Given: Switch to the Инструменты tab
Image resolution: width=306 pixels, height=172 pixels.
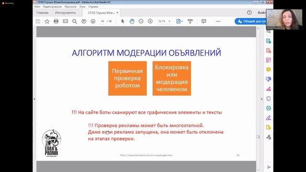Looking at the screenshot, I should (66, 13).
